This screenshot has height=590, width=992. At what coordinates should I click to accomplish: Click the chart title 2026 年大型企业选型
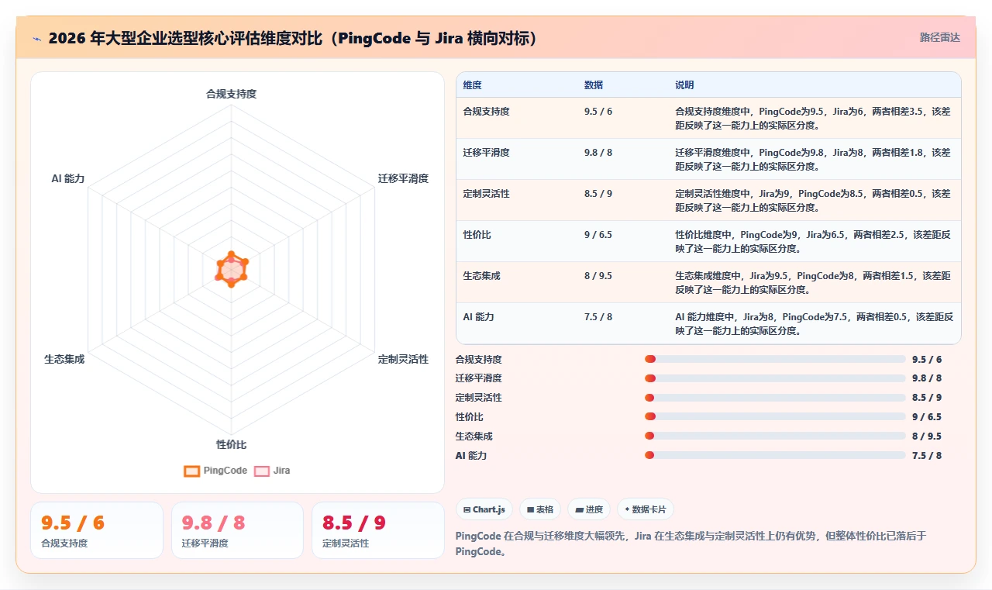[292, 38]
